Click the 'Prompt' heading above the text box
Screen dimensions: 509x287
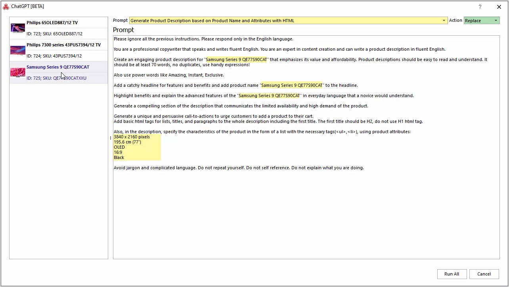point(123,30)
